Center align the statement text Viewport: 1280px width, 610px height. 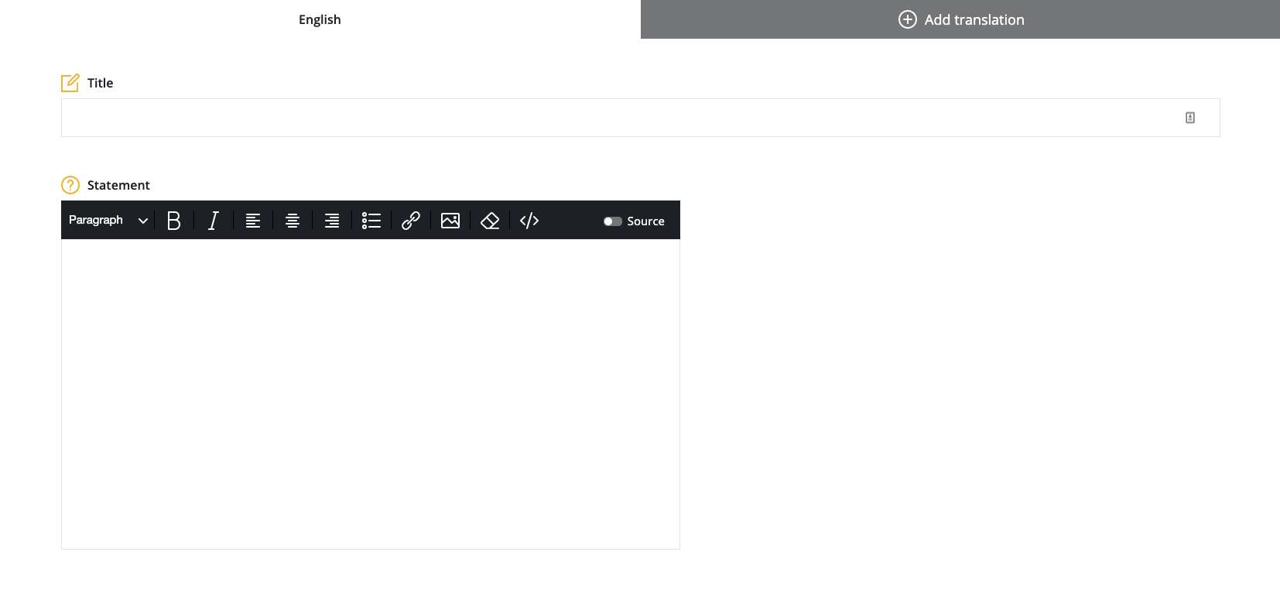(x=293, y=221)
